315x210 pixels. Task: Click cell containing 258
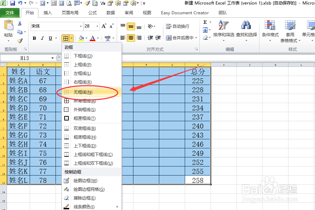coord(198,180)
